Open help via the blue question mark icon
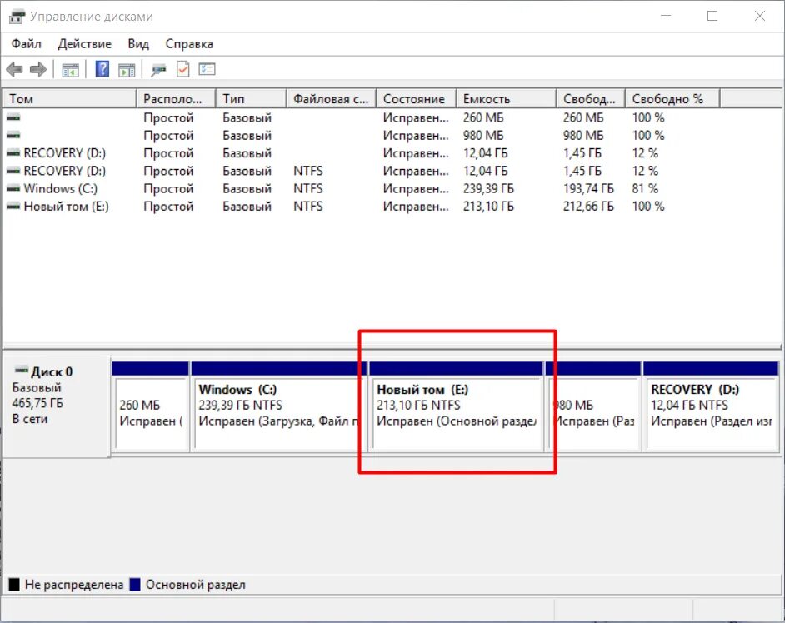 coord(102,69)
